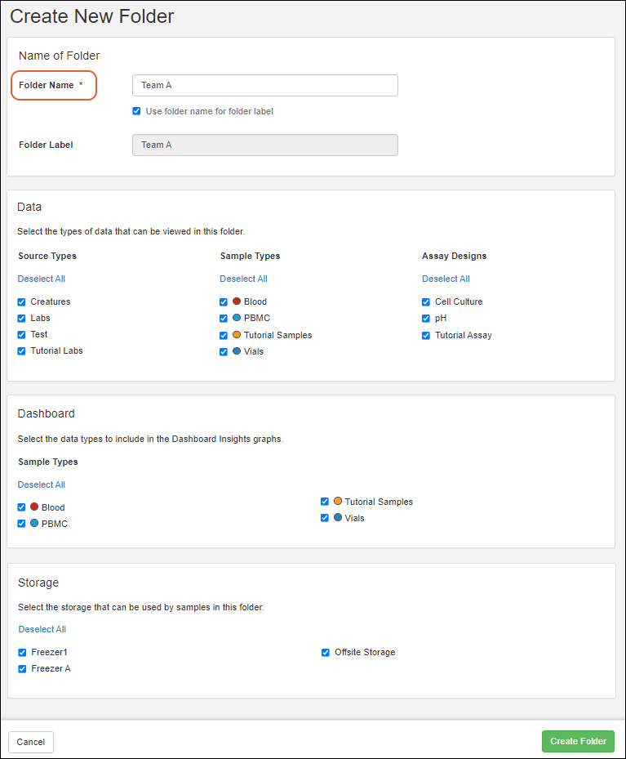The width and height of the screenshot is (626, 759).
Task: Click Deselect All in Storage section
Action: point(42,629)
